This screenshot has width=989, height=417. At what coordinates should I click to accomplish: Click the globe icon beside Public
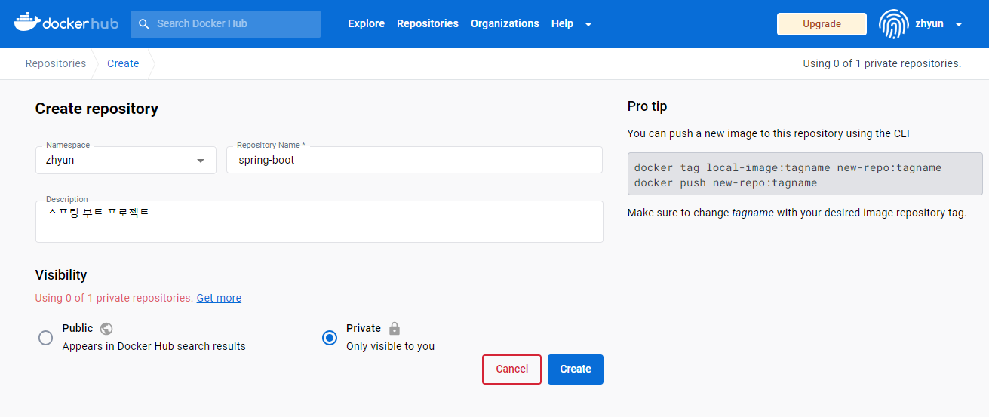click(x=106, y=328)
